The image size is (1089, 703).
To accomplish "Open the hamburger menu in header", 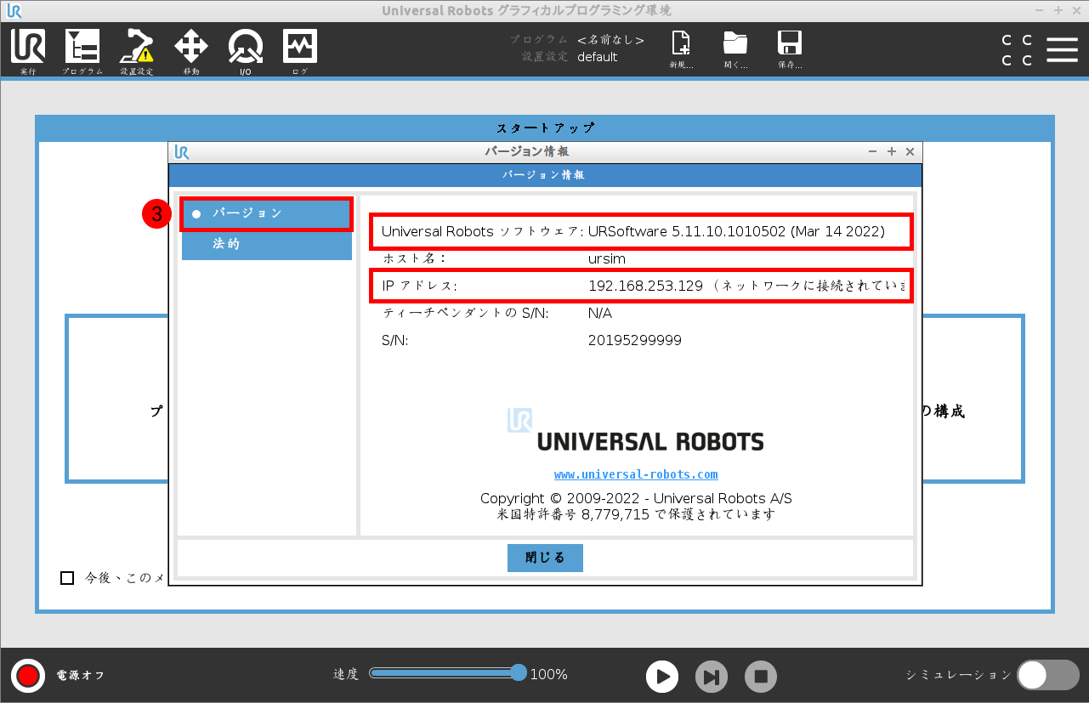I will point(1062,50).
